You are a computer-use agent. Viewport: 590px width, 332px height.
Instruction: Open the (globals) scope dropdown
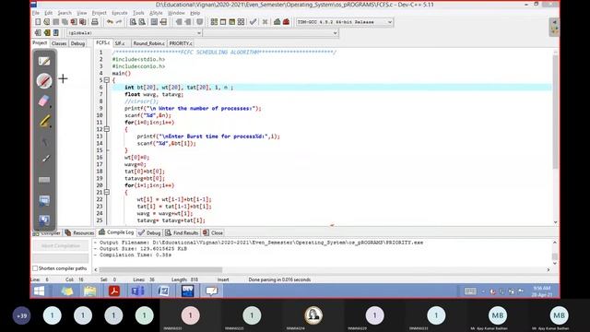pyautogui.click(x=199, y=33)
